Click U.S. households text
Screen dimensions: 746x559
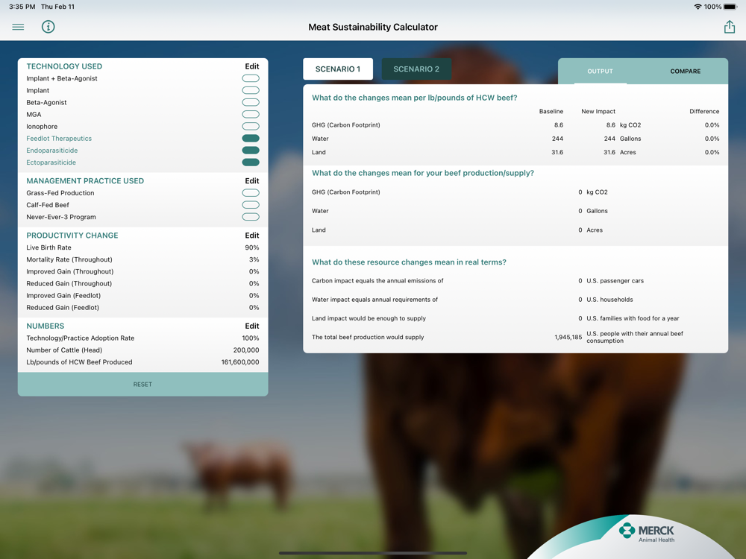coord(609,300)
